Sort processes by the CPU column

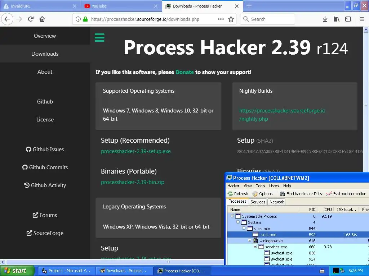tap(326, 210)
